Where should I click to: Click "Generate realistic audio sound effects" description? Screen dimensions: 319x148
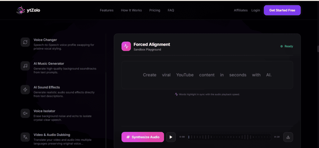[x=64, y=94]
